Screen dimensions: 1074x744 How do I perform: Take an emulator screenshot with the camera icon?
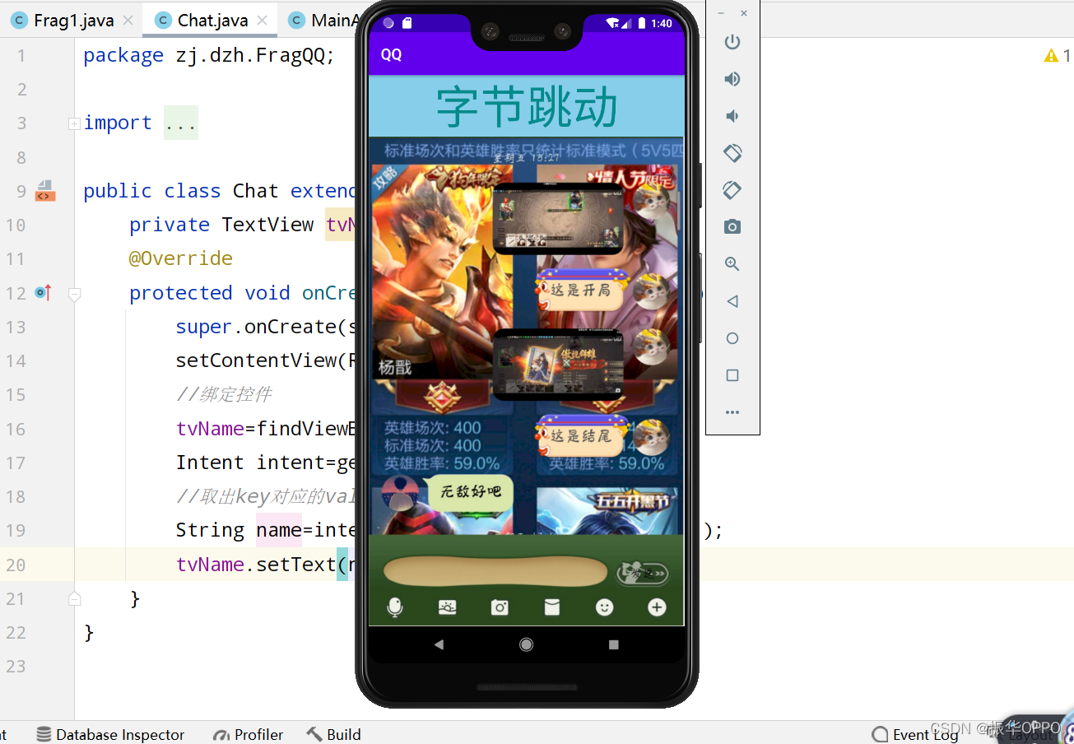coord(732,227)
